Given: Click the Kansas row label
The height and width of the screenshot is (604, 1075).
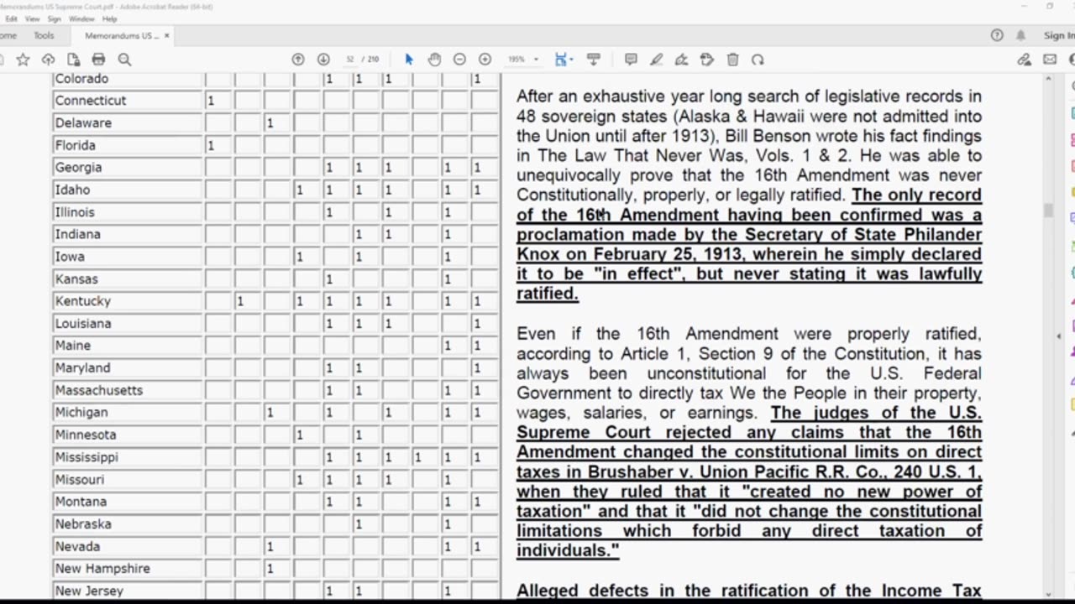Looking at the screenshot, I should point(76,279).
